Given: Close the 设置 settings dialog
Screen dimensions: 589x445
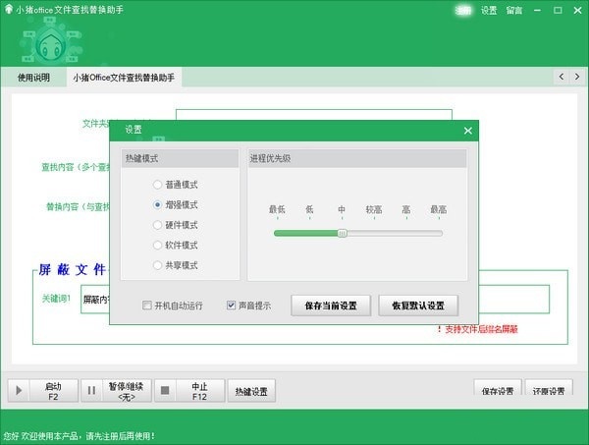Looking at the screenshot, I should (x=467, y=130).
